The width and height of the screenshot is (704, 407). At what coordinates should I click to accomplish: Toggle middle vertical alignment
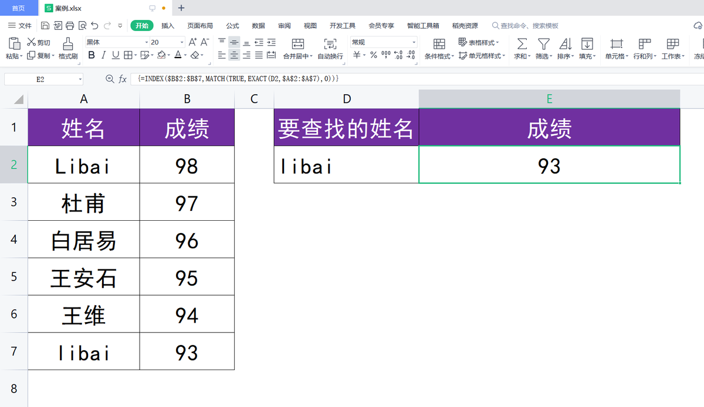(x=234, y=42)
